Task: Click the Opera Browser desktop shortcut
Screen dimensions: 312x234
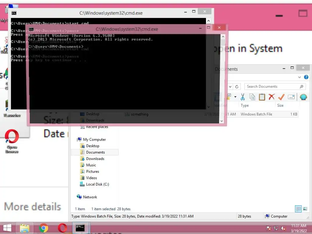Action: [x=12, y=141]
